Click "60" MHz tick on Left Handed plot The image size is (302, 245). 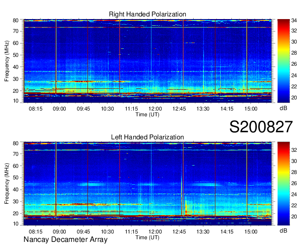tap(16, 166)
